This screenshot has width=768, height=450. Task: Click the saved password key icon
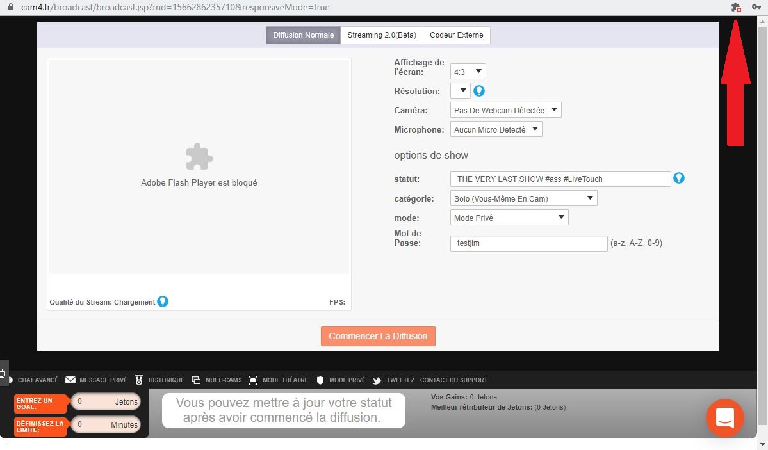coord(755,7)
